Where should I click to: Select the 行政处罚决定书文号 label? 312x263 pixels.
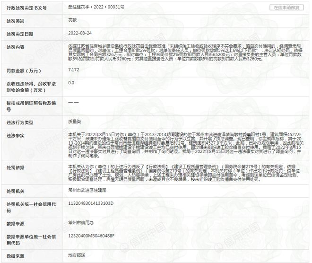point(26,8)
